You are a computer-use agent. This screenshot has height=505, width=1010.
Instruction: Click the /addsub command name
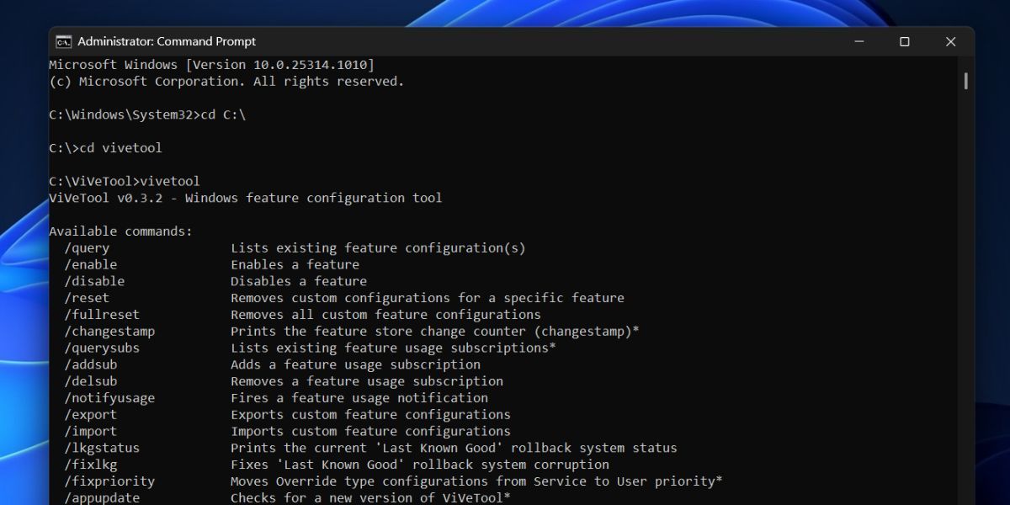click(x=91, y=364)
